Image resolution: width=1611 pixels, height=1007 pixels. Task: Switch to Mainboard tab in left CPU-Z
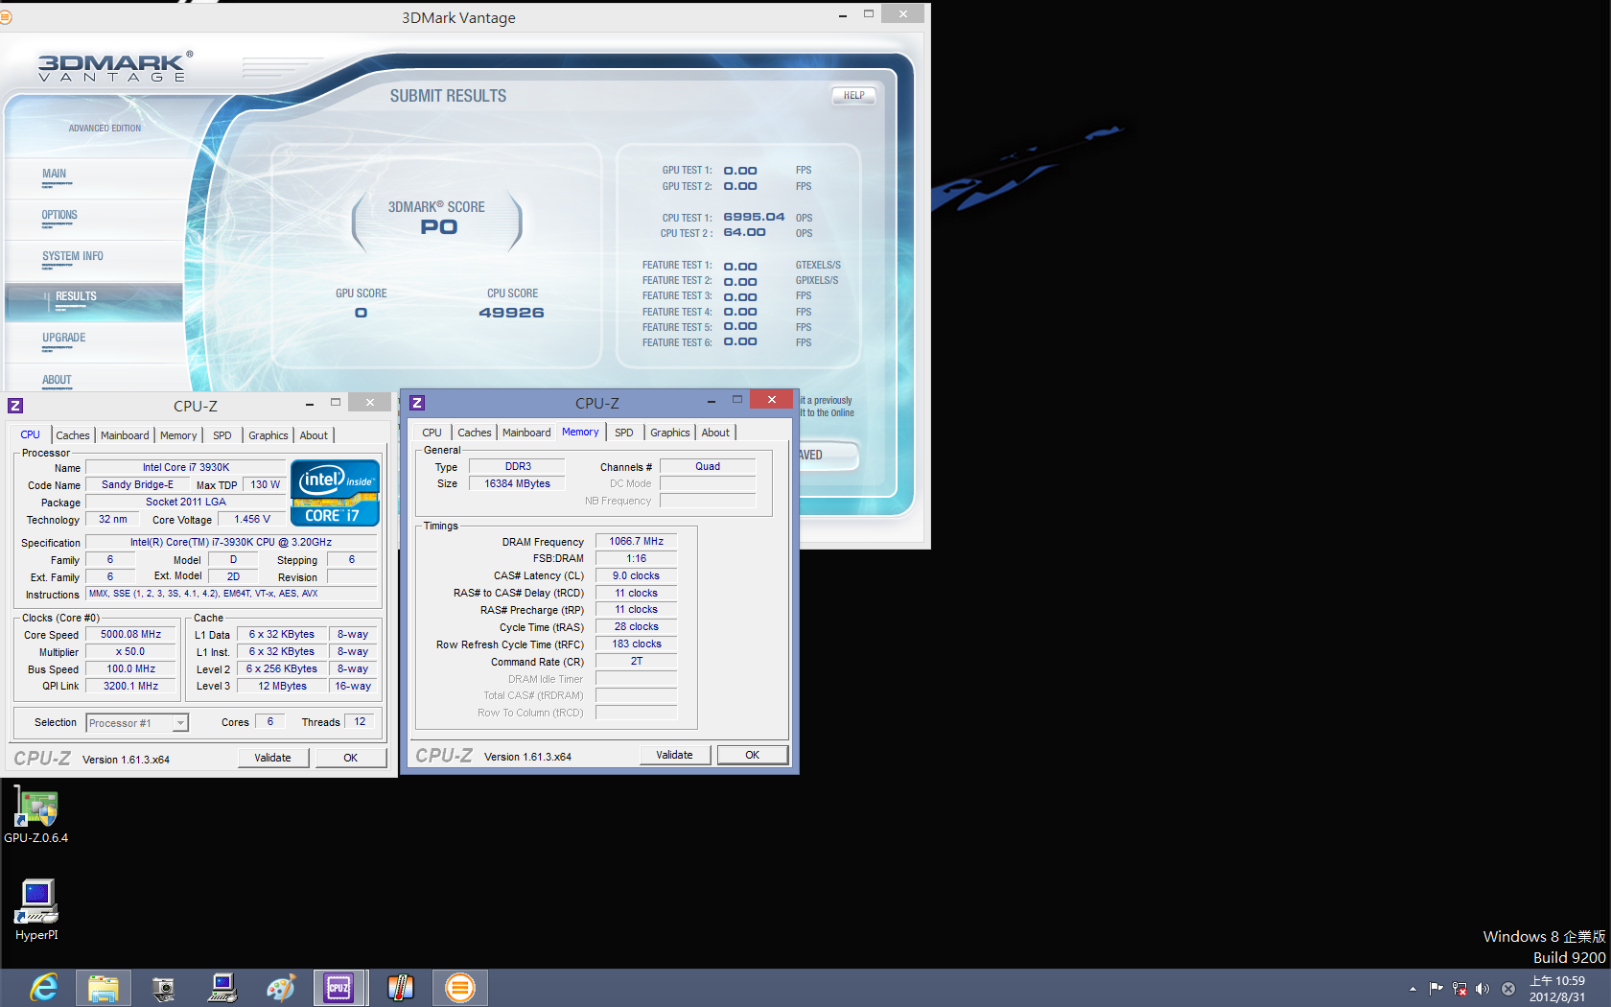click(125, 435)
